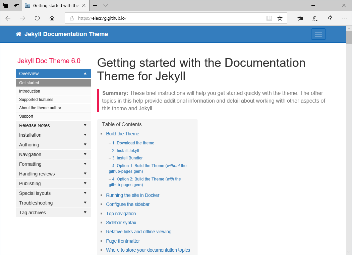
Task: Expand the Special layouts section
Action: [53, 193]
